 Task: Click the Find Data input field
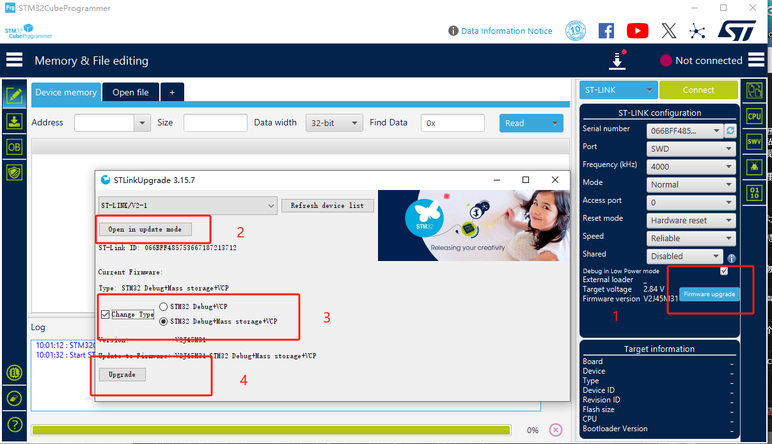click(x=453, y=123)
